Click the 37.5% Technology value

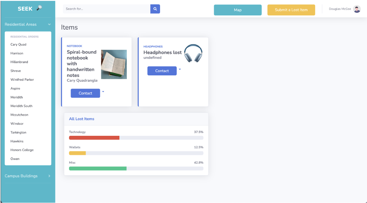(199, 132)
